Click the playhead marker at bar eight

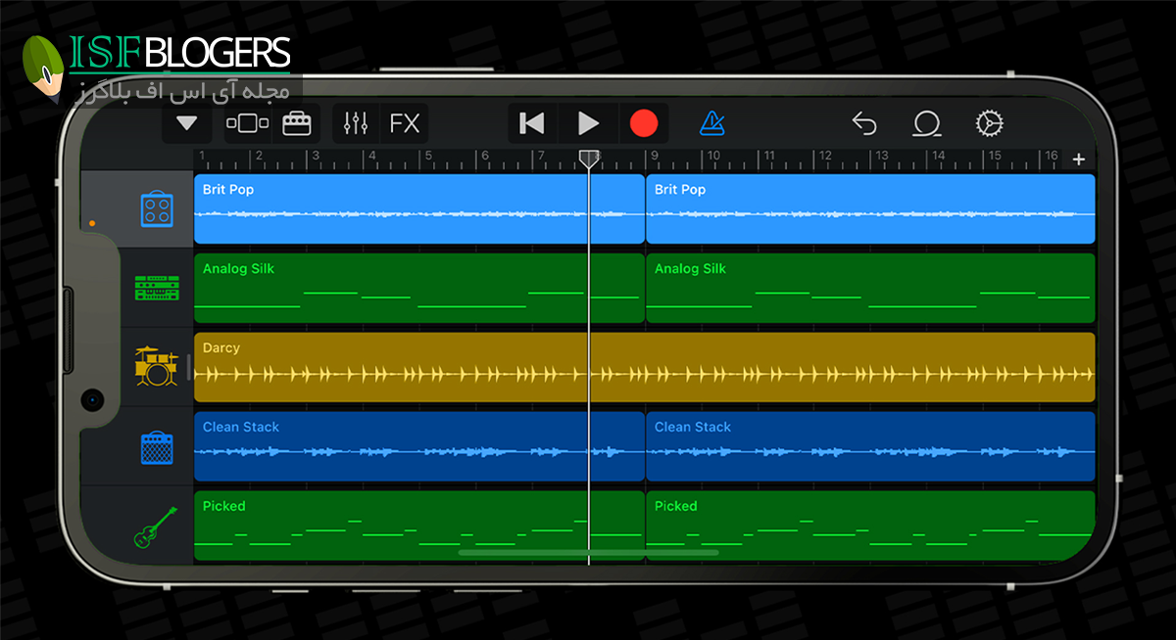pyautogui.click(x=588, y=158)
